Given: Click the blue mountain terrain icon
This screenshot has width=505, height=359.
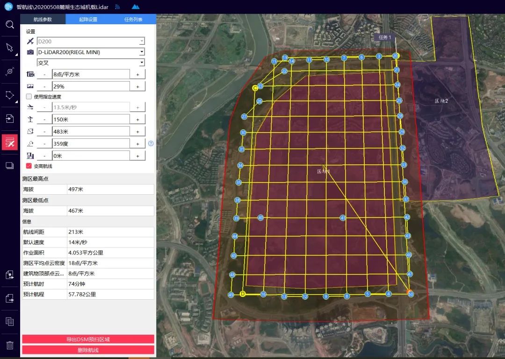Looking at the screenshot, I should 136,7.
